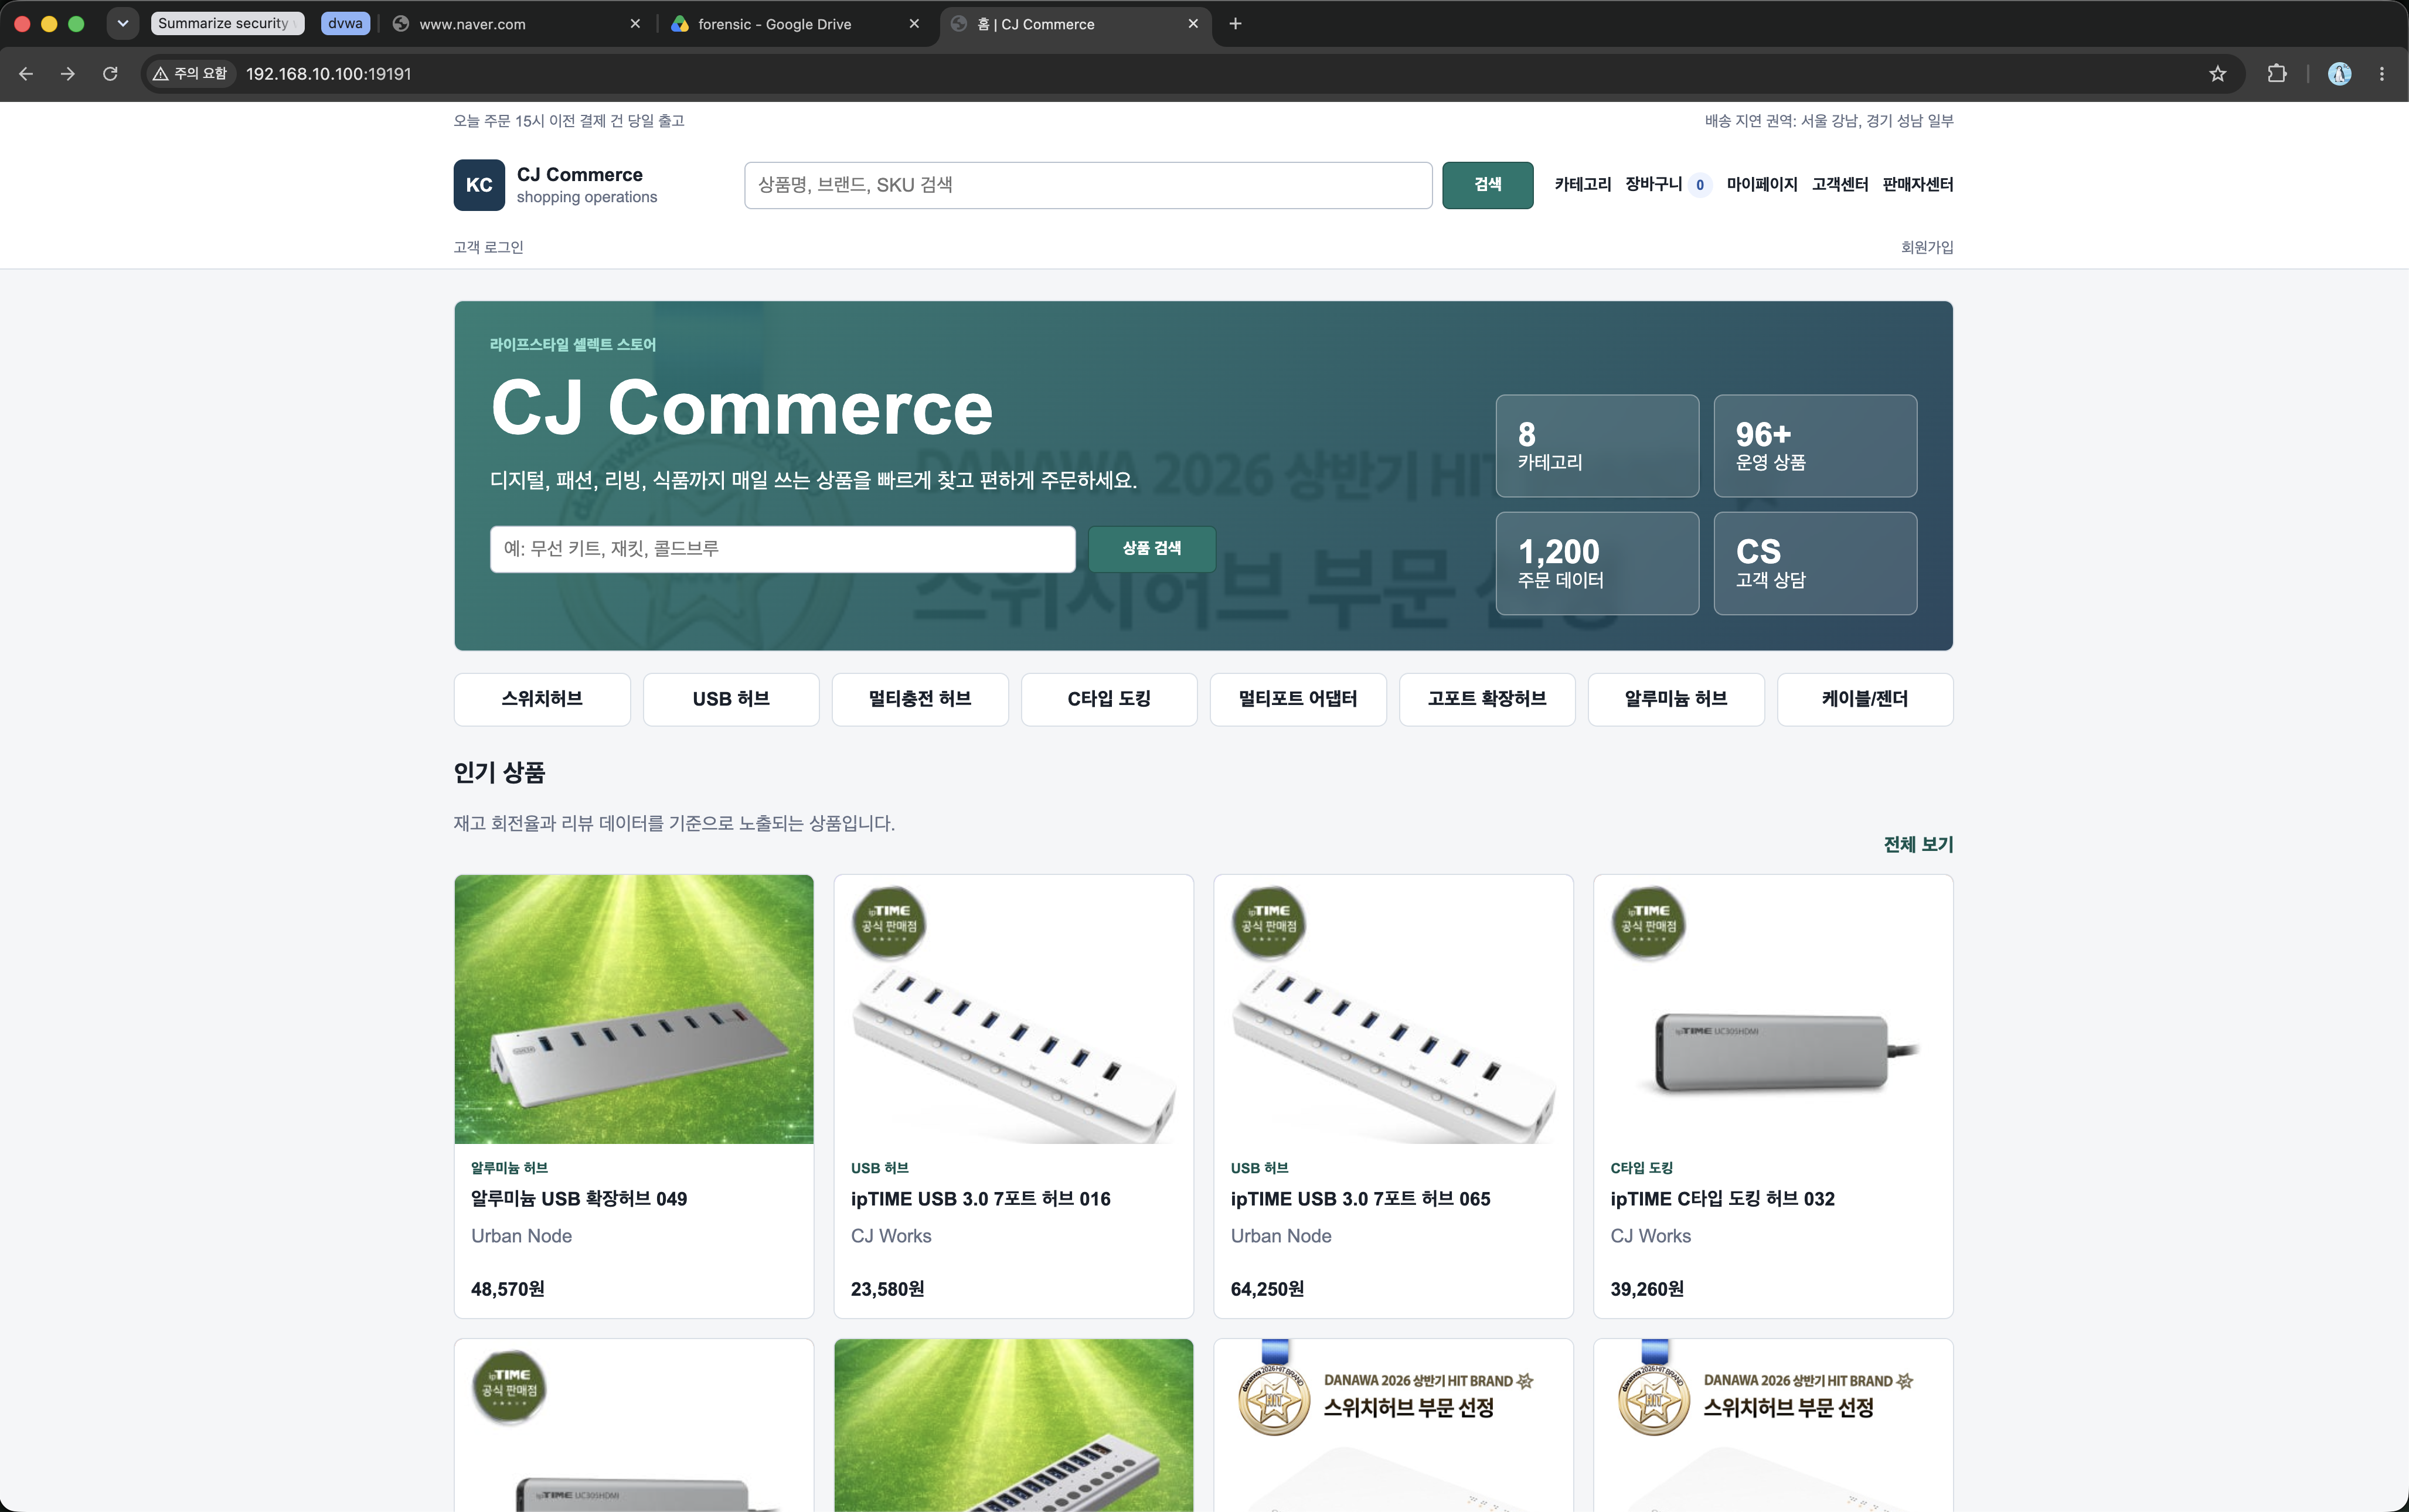Select the 케이블/젠더 category button

[x=1865, y=699]
